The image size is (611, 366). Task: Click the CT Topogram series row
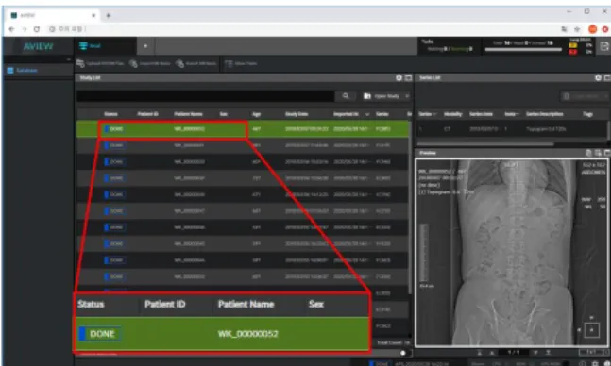512,129
